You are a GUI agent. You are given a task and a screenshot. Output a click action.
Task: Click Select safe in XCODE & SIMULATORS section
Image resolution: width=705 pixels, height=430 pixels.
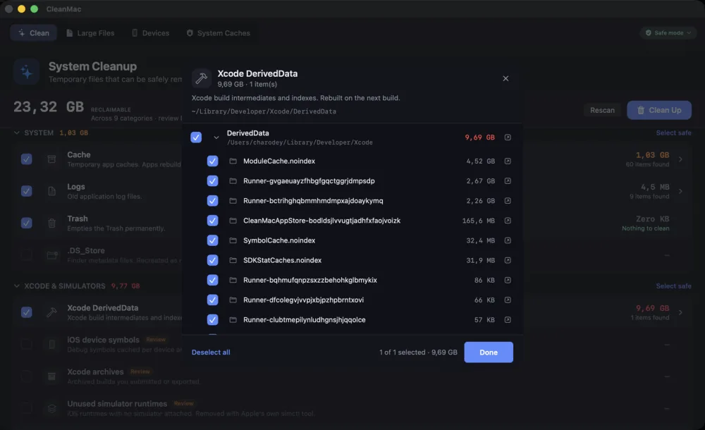[673, 286]
